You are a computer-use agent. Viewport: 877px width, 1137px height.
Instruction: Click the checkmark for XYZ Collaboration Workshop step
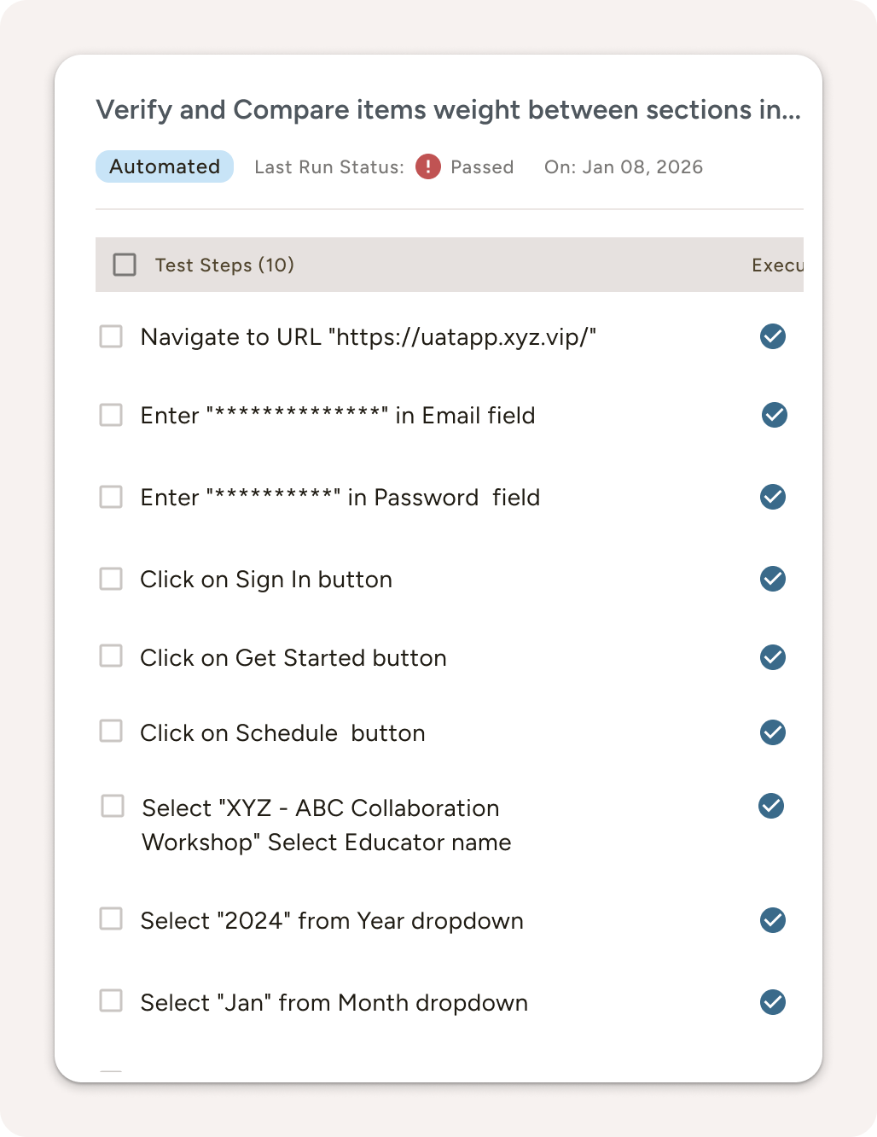tap(770, 807)
